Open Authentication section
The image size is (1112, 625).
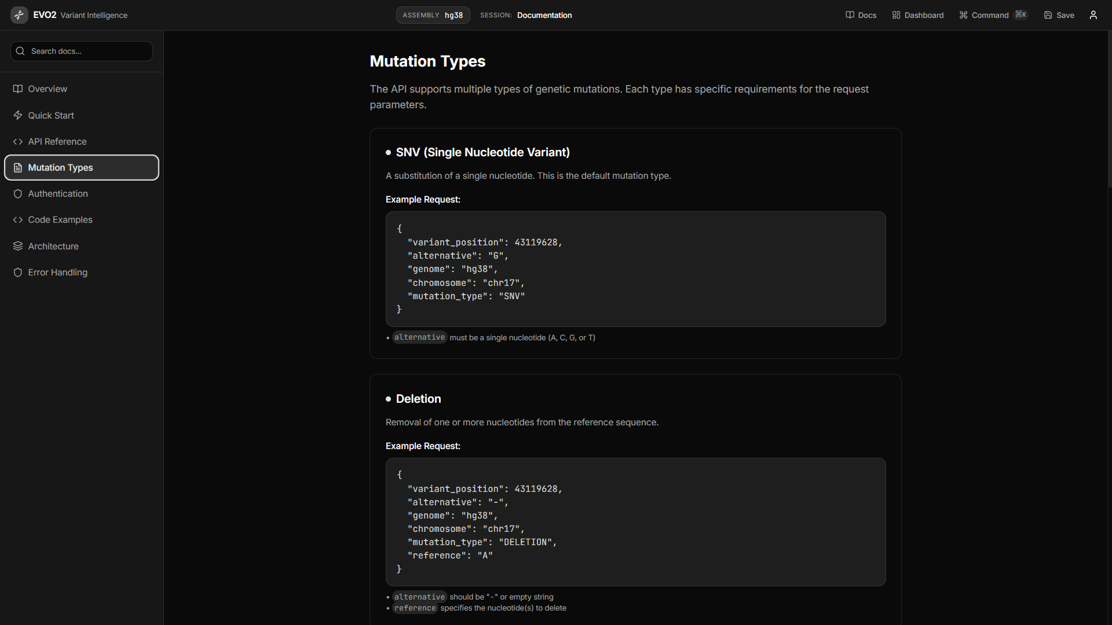(x=82, y=194)
